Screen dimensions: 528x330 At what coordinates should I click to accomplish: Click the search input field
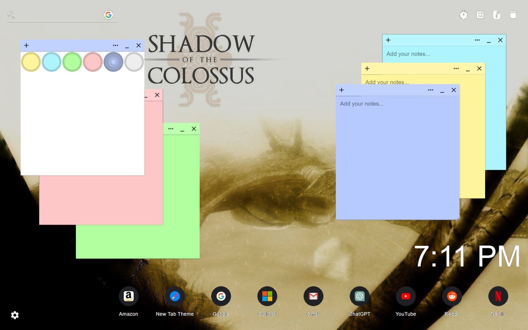pos(60,15)
